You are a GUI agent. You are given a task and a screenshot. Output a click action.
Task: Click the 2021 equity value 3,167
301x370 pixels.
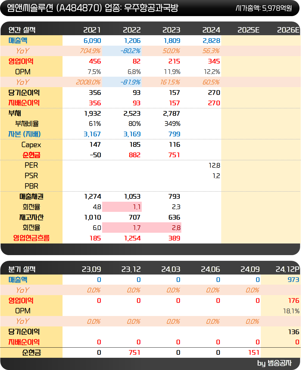point(92,134)
